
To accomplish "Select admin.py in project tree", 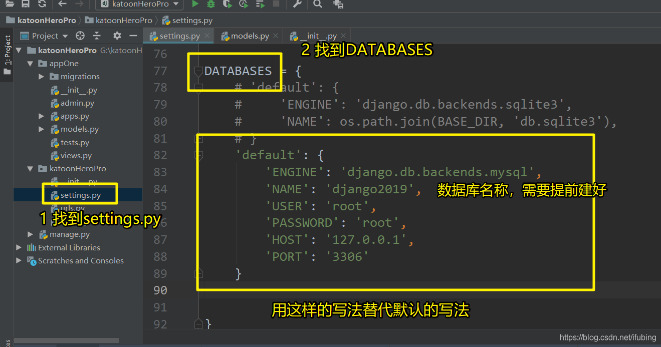I will tap(77, 103).
